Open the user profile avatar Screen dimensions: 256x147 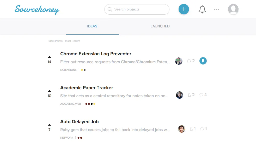233,9
